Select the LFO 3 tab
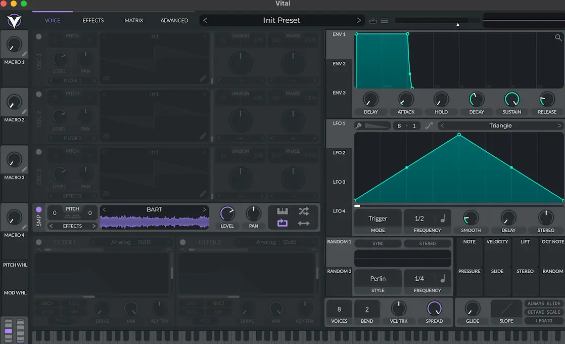565x344 pixels. click(339, 182)
